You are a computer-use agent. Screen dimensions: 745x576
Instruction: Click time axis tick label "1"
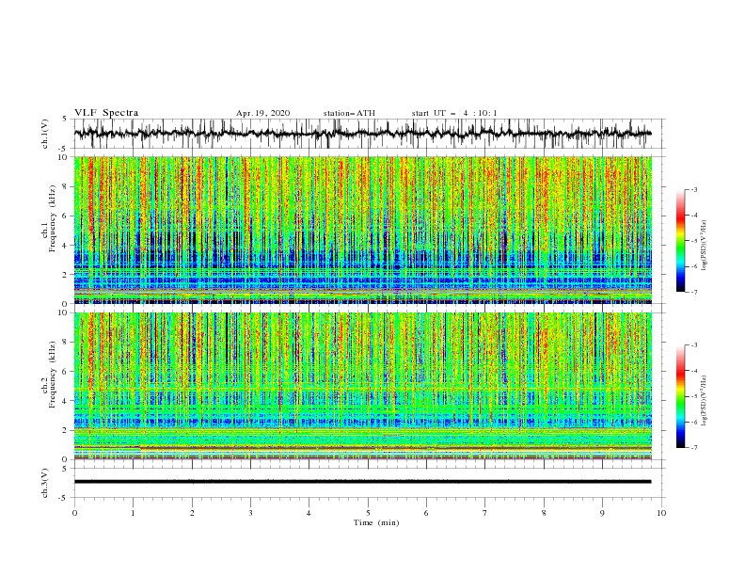(133, 513)
